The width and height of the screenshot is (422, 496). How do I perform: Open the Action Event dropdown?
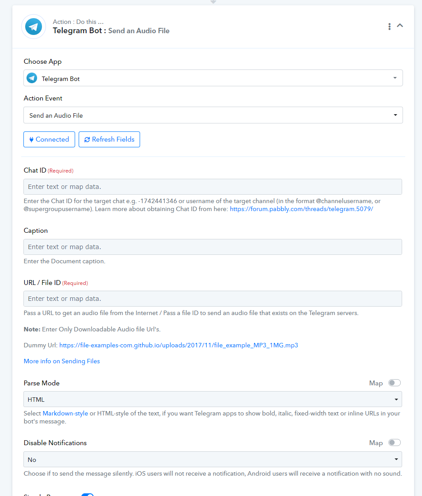pyautogui.click(x=213, y=115)
